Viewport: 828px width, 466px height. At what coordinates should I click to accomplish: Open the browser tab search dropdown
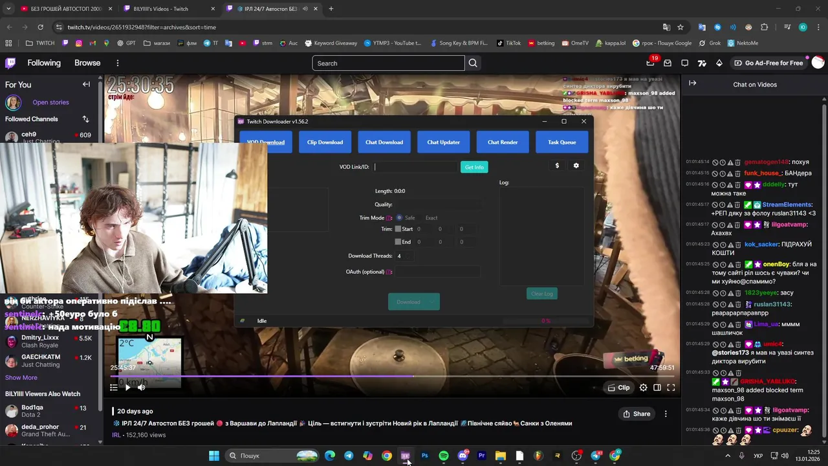[8, 8]
